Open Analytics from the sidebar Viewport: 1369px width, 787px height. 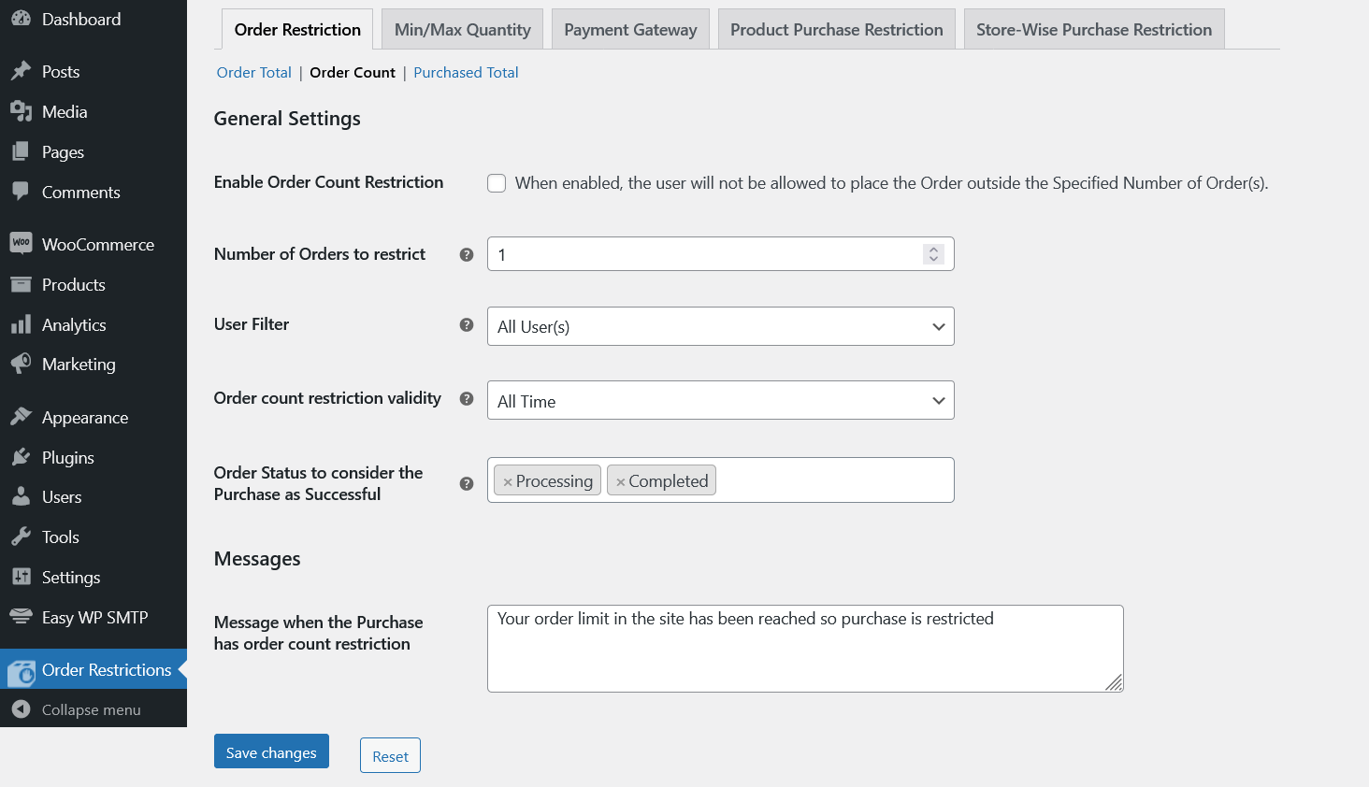point(21,324)
